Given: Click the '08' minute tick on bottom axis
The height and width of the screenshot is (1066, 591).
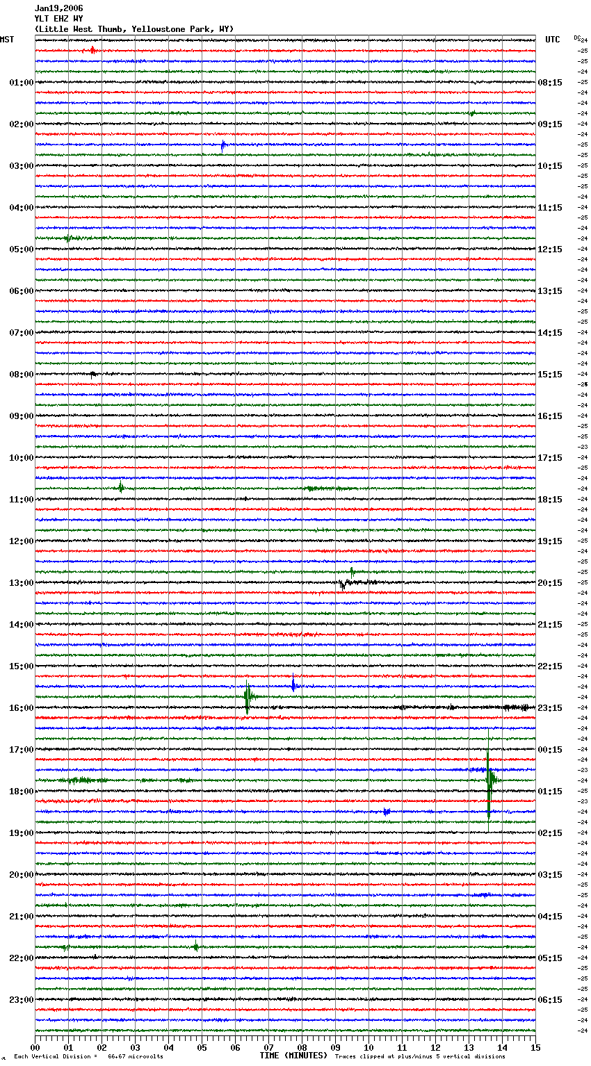Looking at the screenshot, I should 302,1047.
